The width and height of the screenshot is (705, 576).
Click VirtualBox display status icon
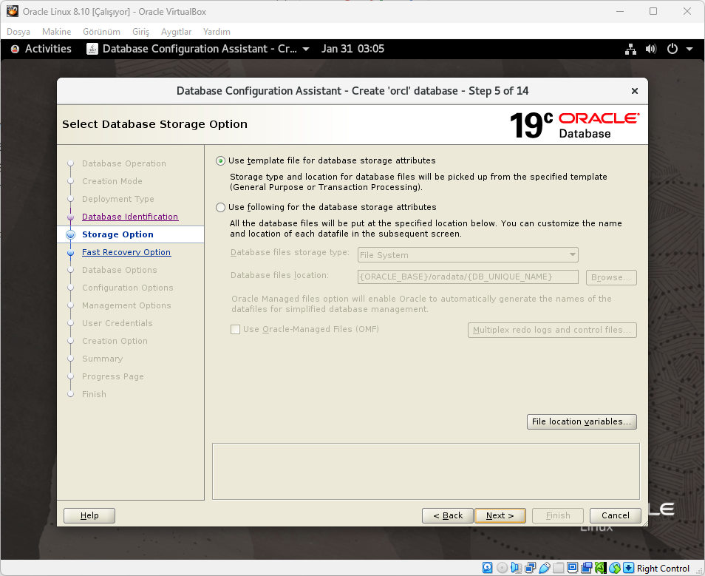click(573, 568)
